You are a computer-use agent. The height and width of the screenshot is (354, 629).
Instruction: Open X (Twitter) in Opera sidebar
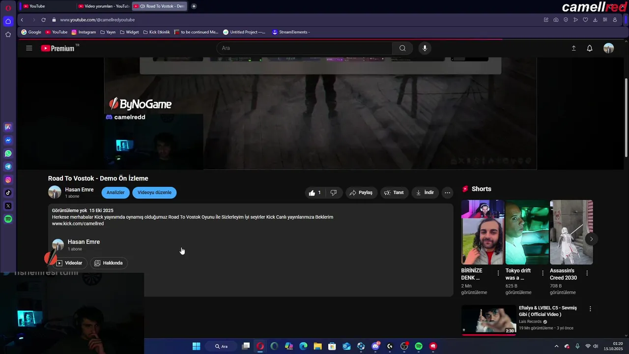[x=8, y=206]
